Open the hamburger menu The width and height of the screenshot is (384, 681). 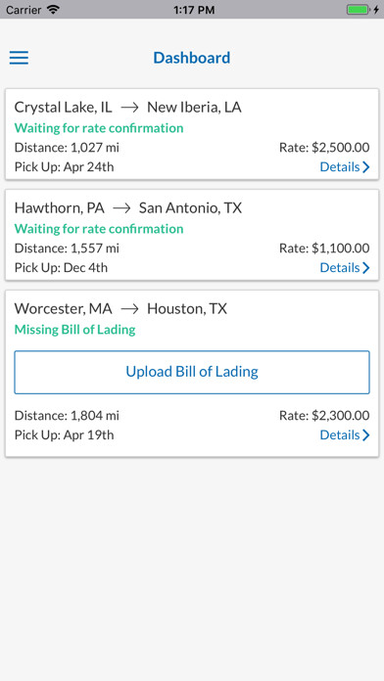pos(19,58)
